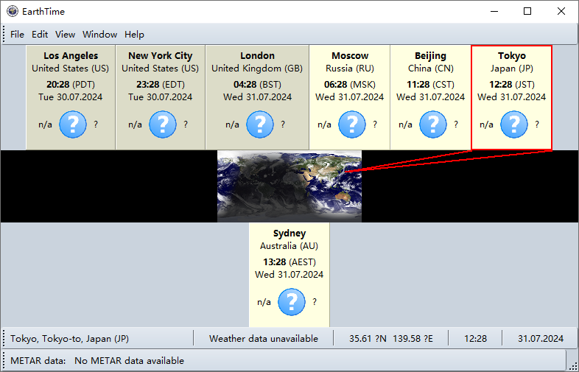Select the Moscow city name heading

(x=350, y=56)
